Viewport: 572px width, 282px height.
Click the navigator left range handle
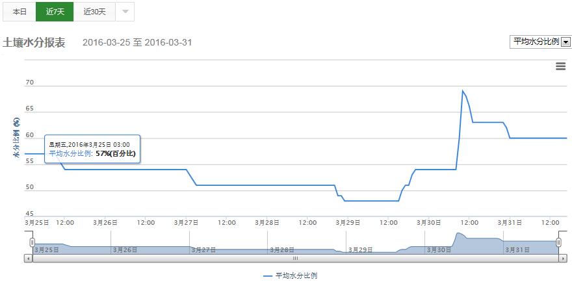pyautogui.click(x=32, y=242)
